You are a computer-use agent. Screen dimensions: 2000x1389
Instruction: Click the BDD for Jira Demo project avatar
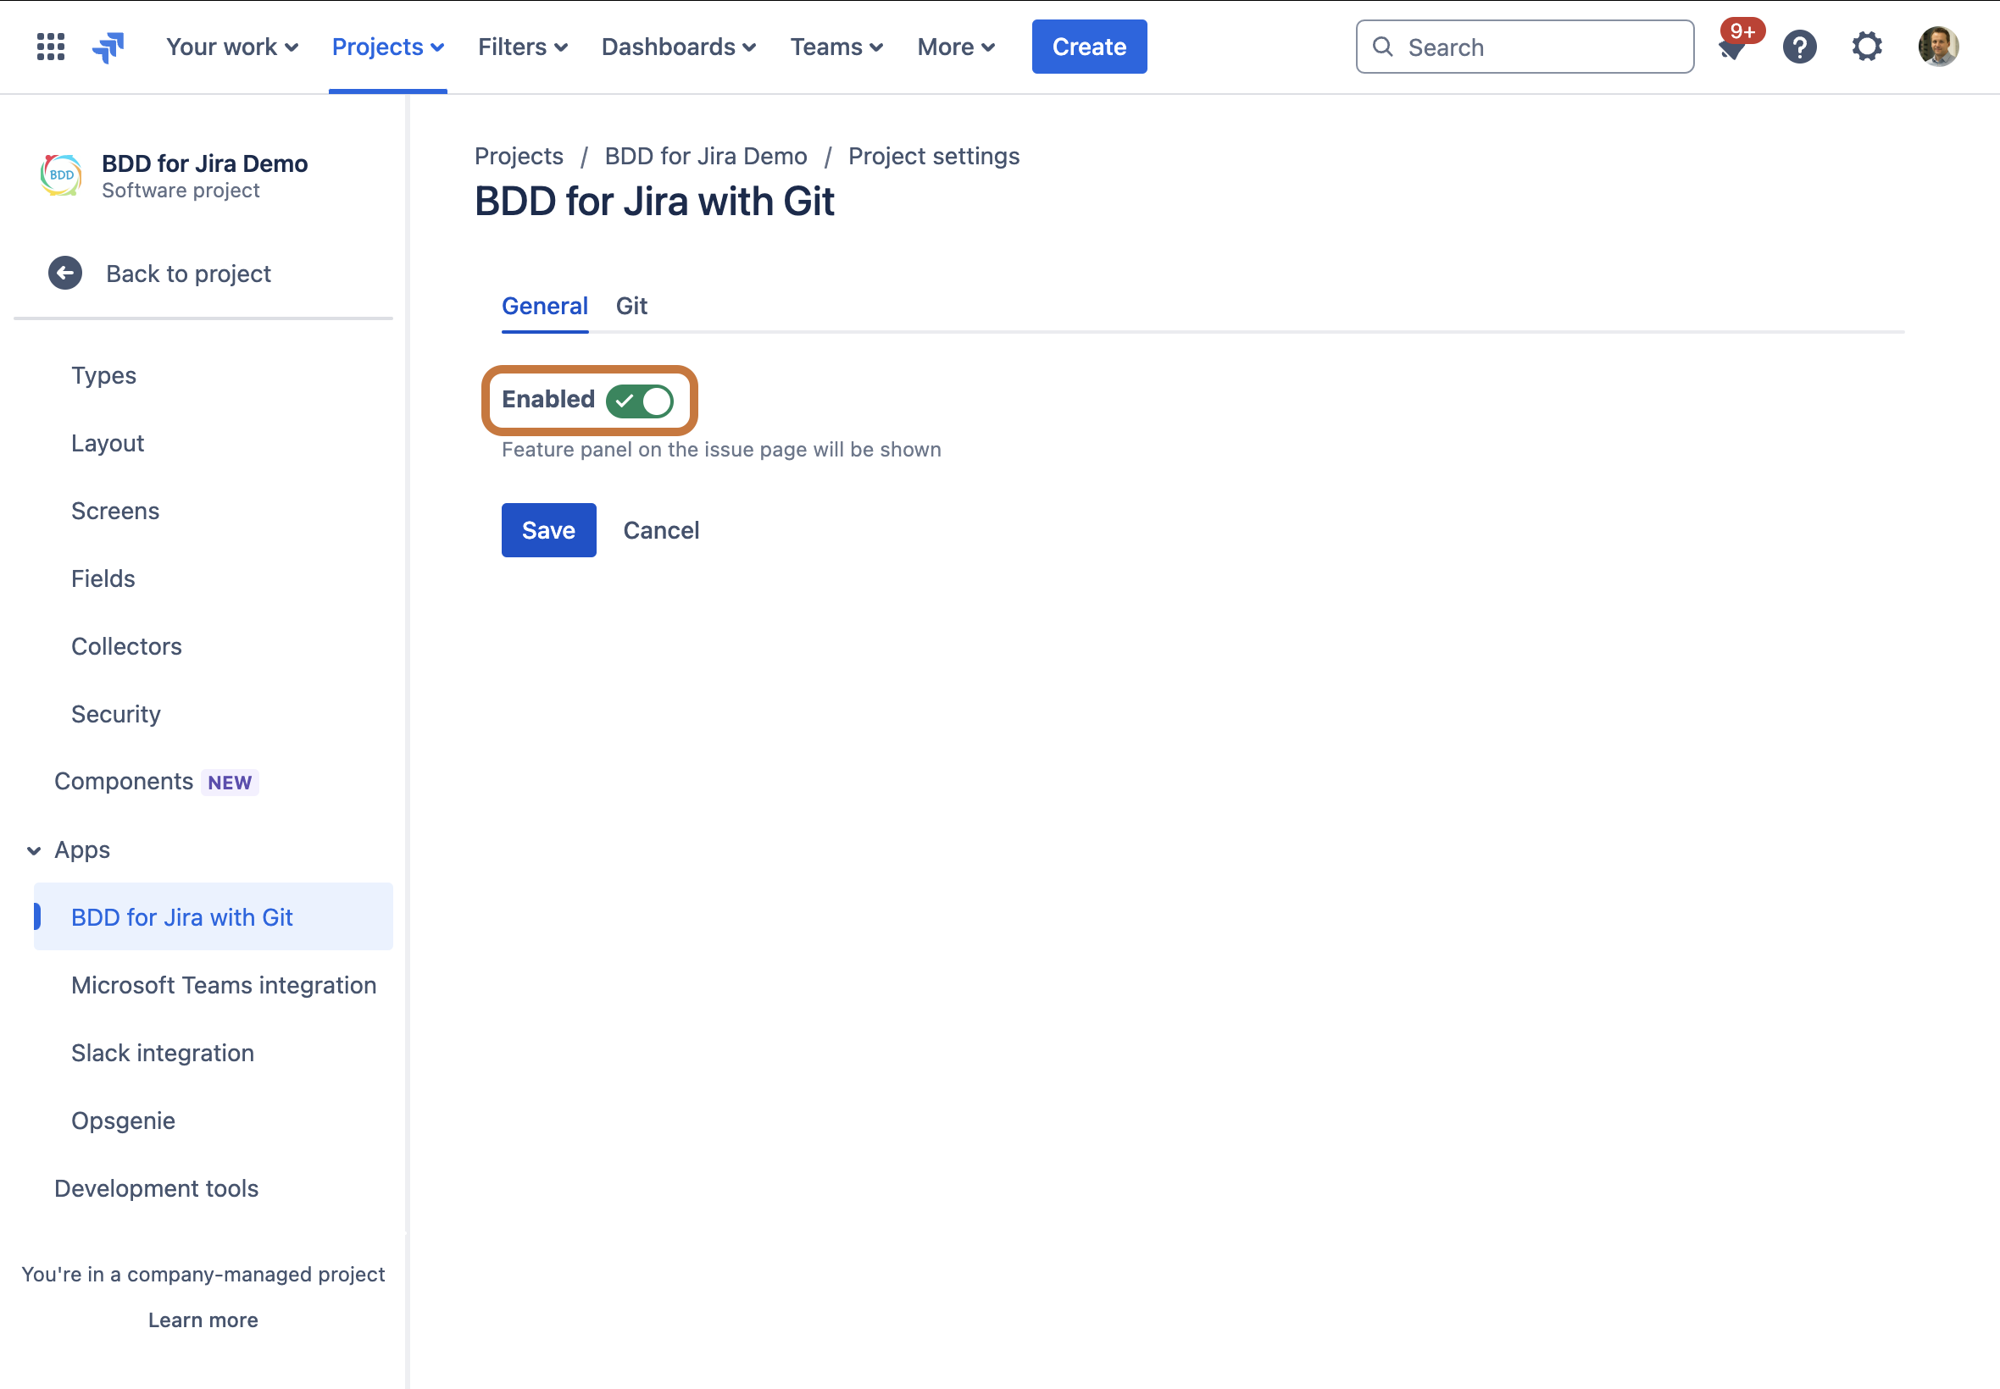[61, 175]
